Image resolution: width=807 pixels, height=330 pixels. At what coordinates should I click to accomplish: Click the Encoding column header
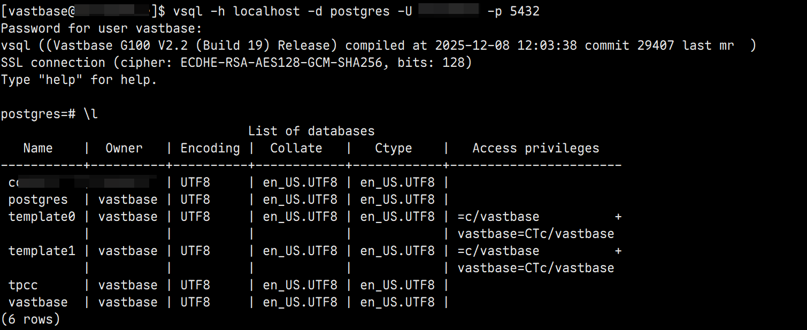pos(210,148)
